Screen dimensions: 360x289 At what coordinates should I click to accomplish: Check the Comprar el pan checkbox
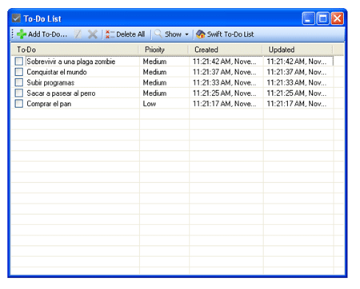point(19,104)
